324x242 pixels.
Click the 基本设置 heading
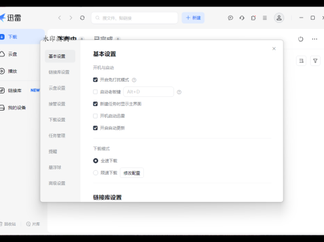105,54
